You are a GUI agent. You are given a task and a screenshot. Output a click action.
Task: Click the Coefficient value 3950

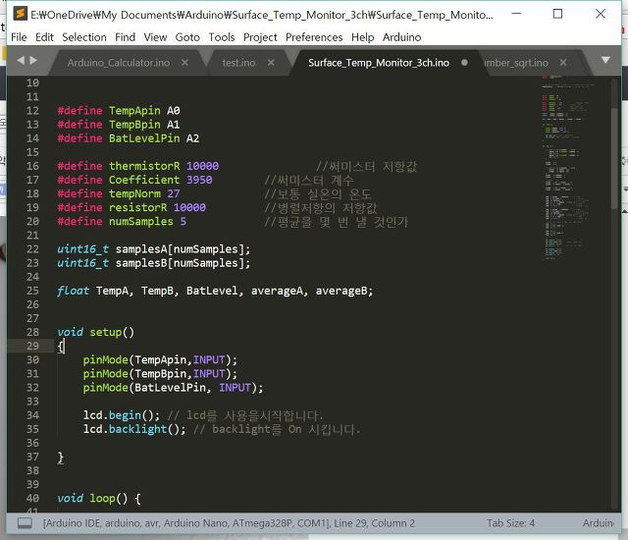click(199, 180)
